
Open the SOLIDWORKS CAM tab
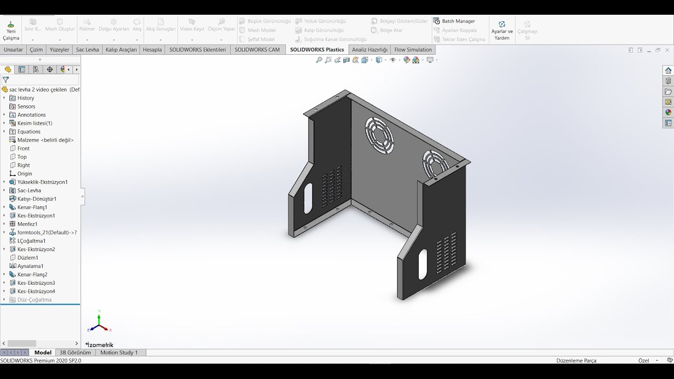[257, 50]
